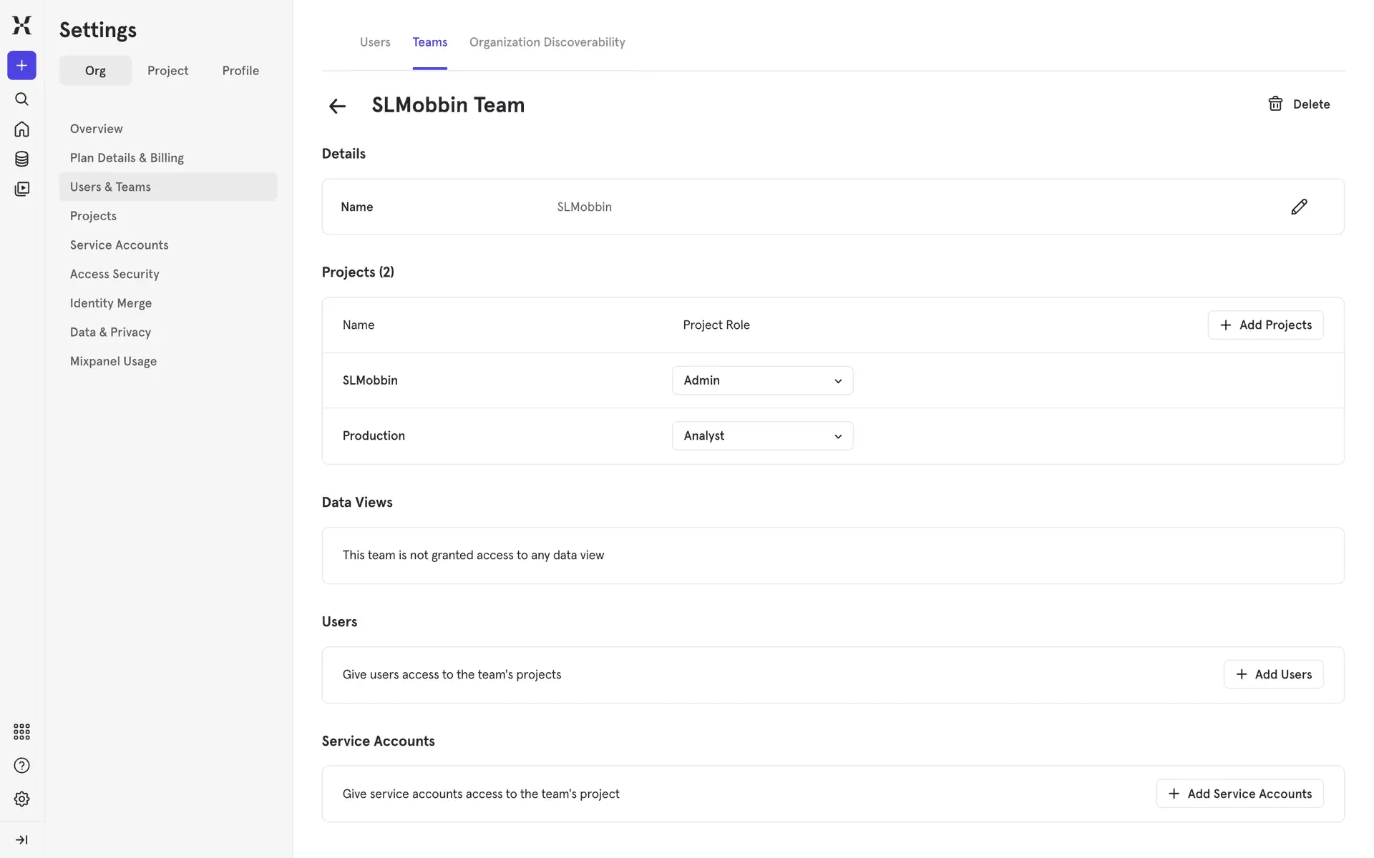Viewport: 1374px width, 858px height.
Task: Open the session replay play icon
Action: coord(21,189)
